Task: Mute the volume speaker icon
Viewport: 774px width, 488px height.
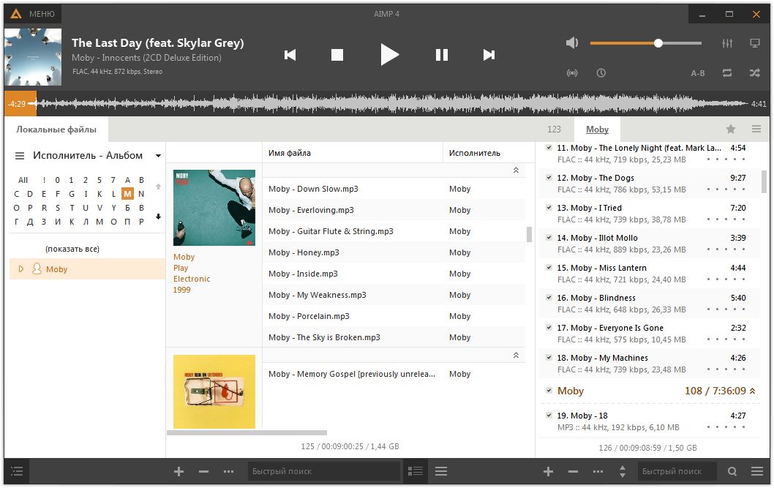Action: pyautogui.click(x=571, y=43)
